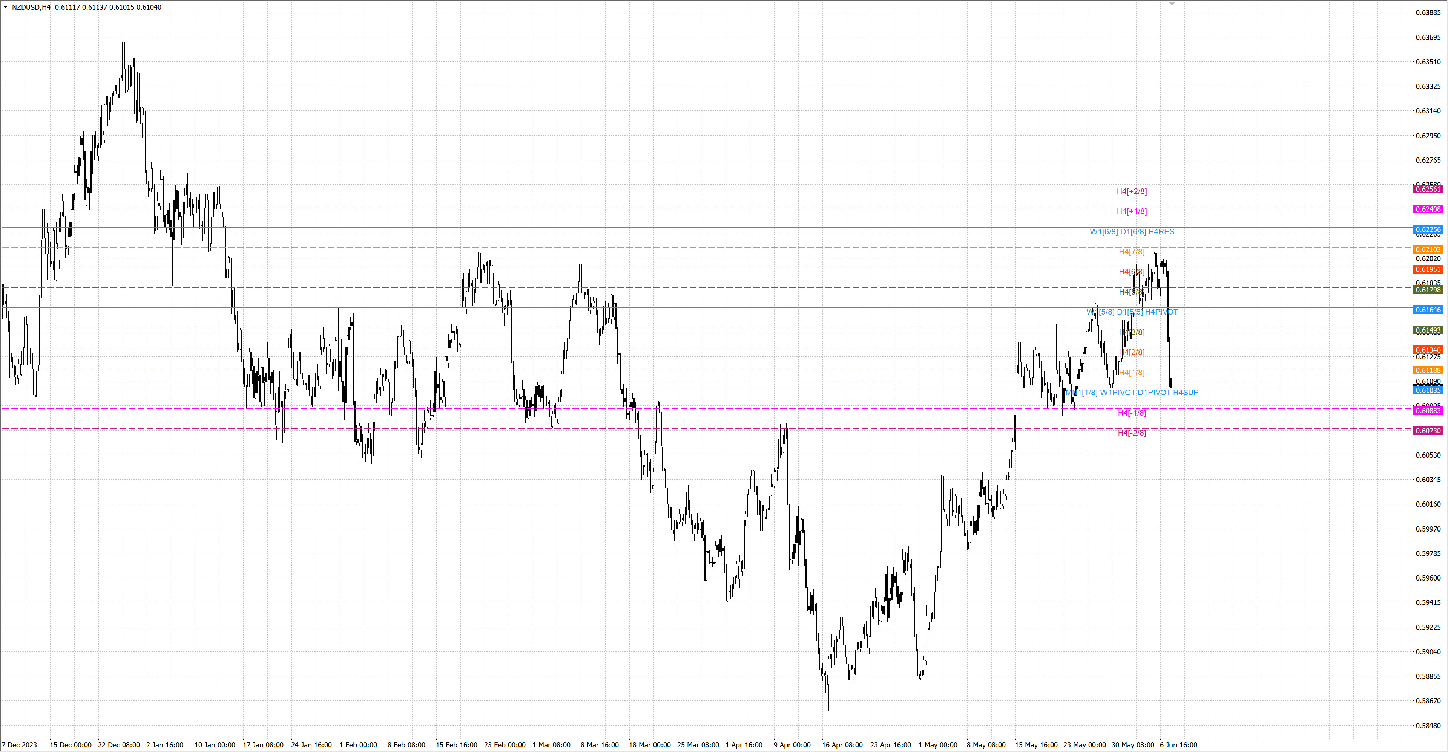This screenshot has height=752, width=1448.
Task: Click the 0.60730 bottom level price tag
Action: coord(1428,431)
